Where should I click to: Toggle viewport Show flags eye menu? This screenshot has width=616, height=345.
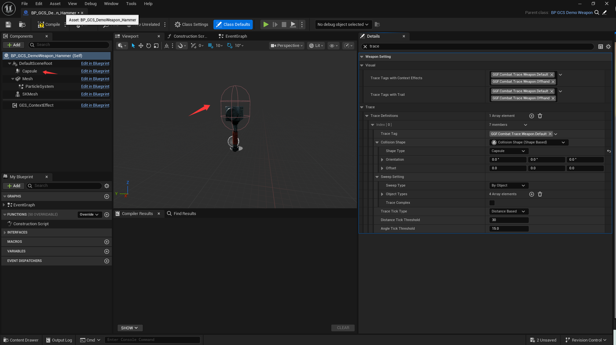[x=334, y=46]
